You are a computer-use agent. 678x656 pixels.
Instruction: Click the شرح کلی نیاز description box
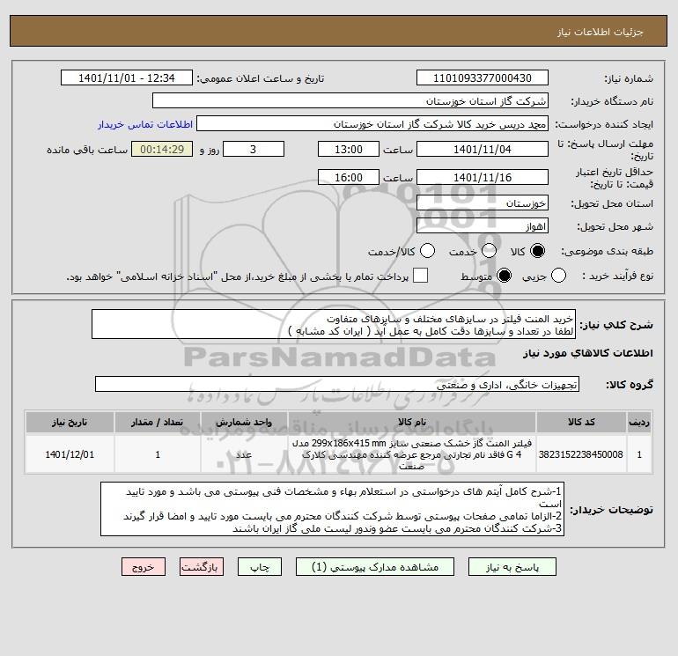pos(334,324)
